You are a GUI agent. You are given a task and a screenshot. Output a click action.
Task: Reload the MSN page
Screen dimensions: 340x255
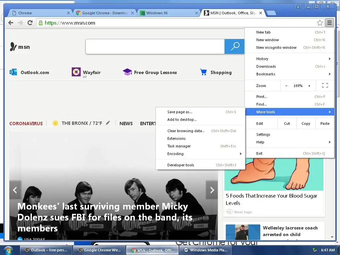30,23
